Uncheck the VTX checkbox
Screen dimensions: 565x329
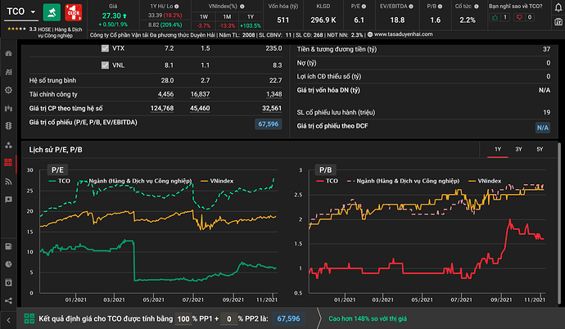tap(105, 49)
